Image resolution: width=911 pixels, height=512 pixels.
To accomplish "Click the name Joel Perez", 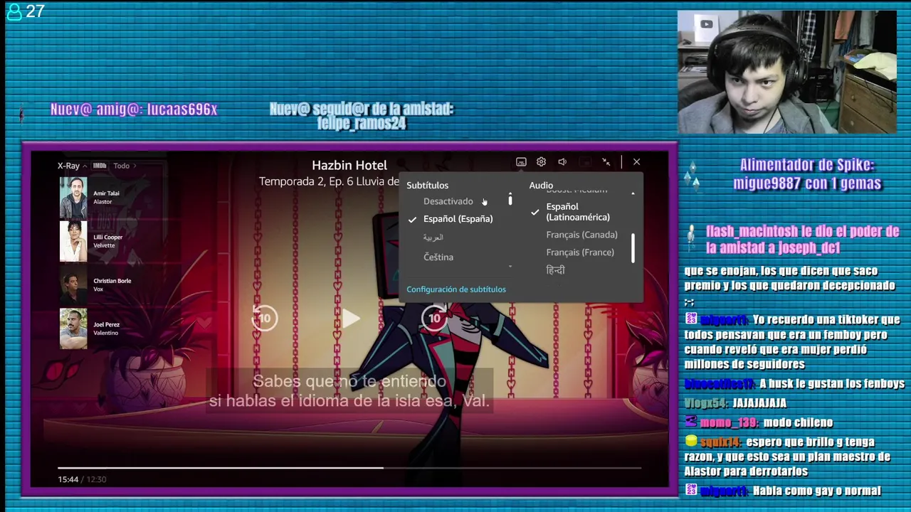I will pos(107,324).
